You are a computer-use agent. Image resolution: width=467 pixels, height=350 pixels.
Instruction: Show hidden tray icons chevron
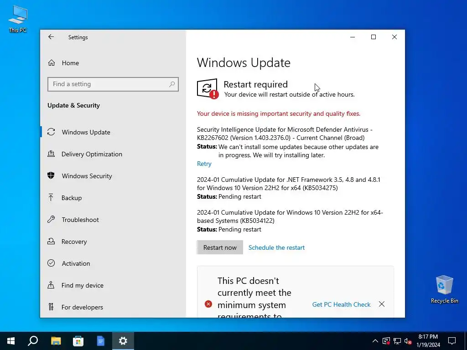(375, 341)
